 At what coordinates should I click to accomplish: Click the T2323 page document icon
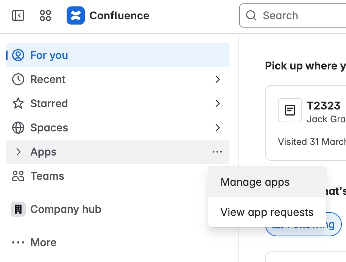290,110
